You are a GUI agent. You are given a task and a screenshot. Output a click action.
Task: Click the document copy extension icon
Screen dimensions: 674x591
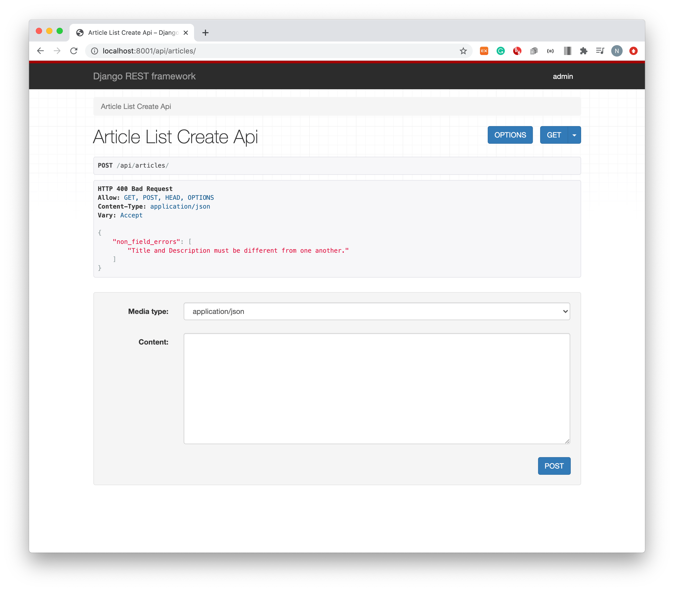534,51
